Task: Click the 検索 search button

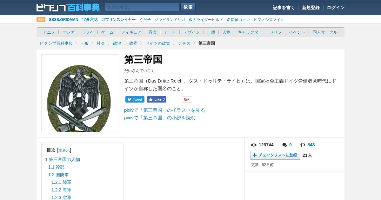Action: point(188,7)
